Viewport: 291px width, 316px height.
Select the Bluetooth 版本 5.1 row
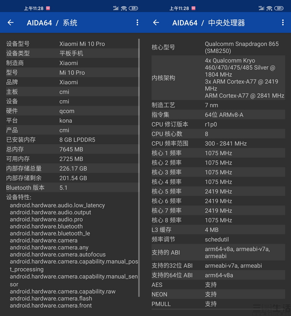tap(72, 188)
